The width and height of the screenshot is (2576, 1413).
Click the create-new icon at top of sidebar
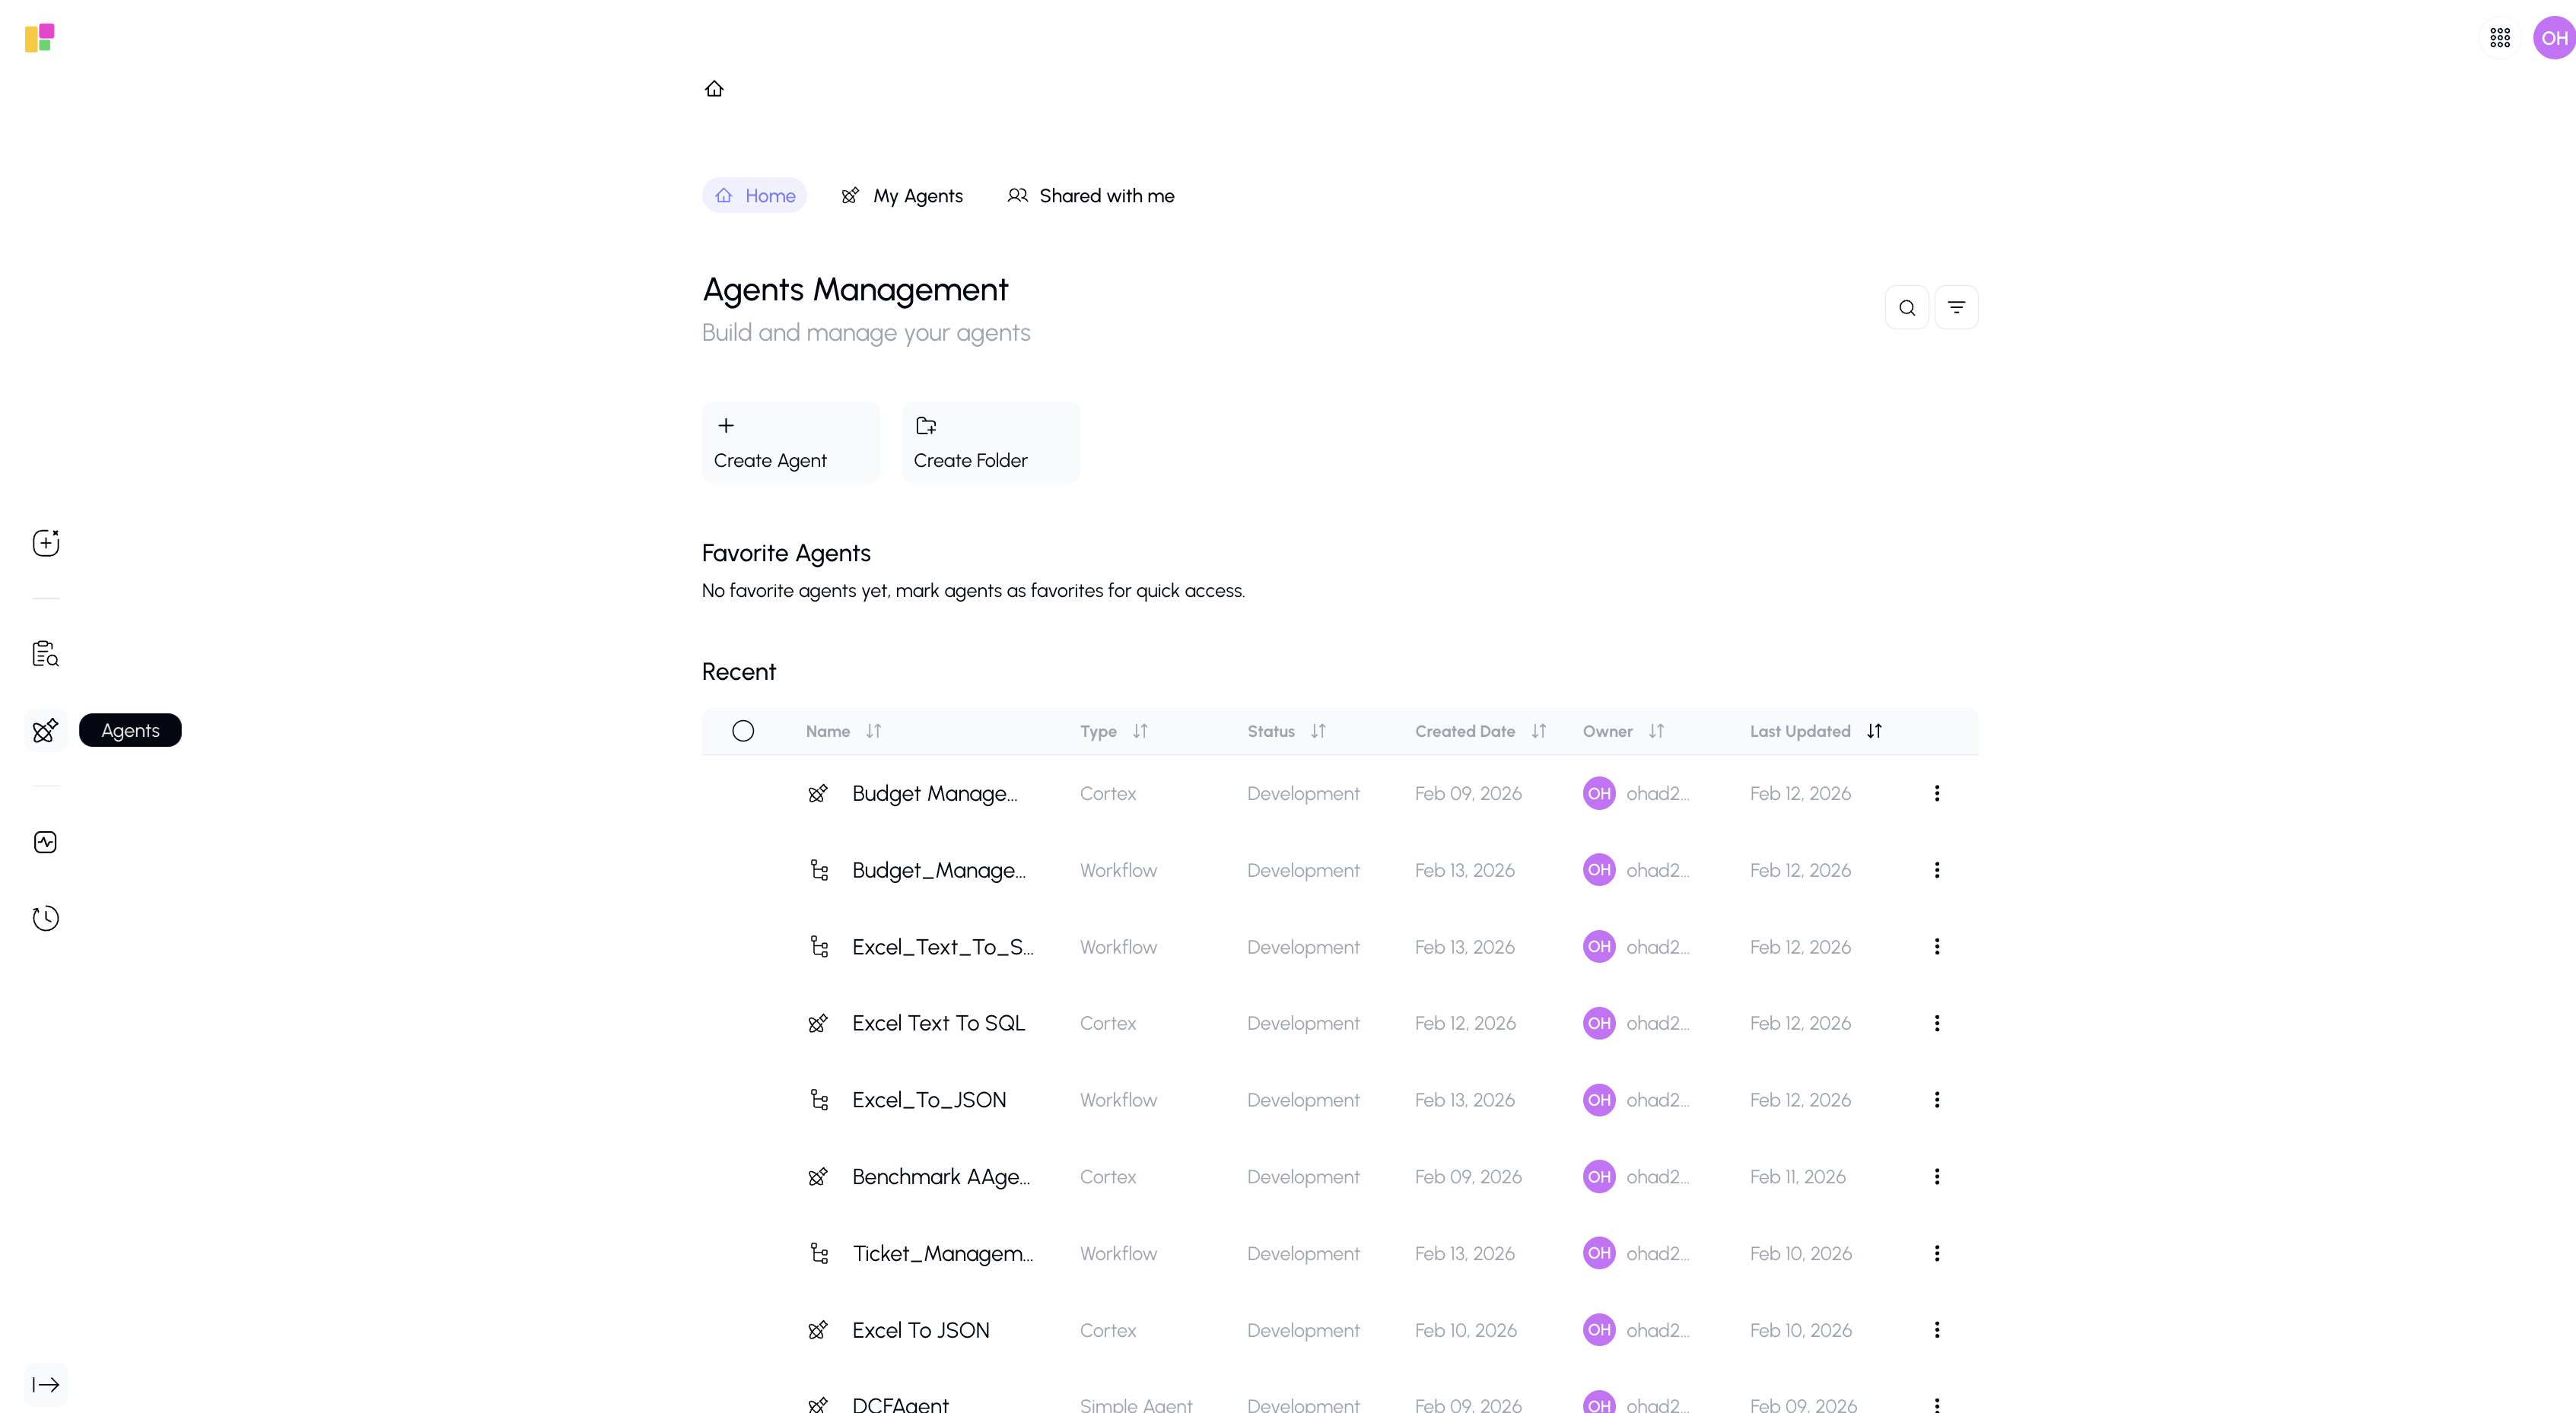(46, 543)
